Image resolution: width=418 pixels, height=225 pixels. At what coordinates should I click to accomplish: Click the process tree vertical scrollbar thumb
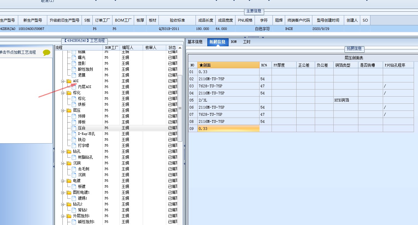point(180,108)
